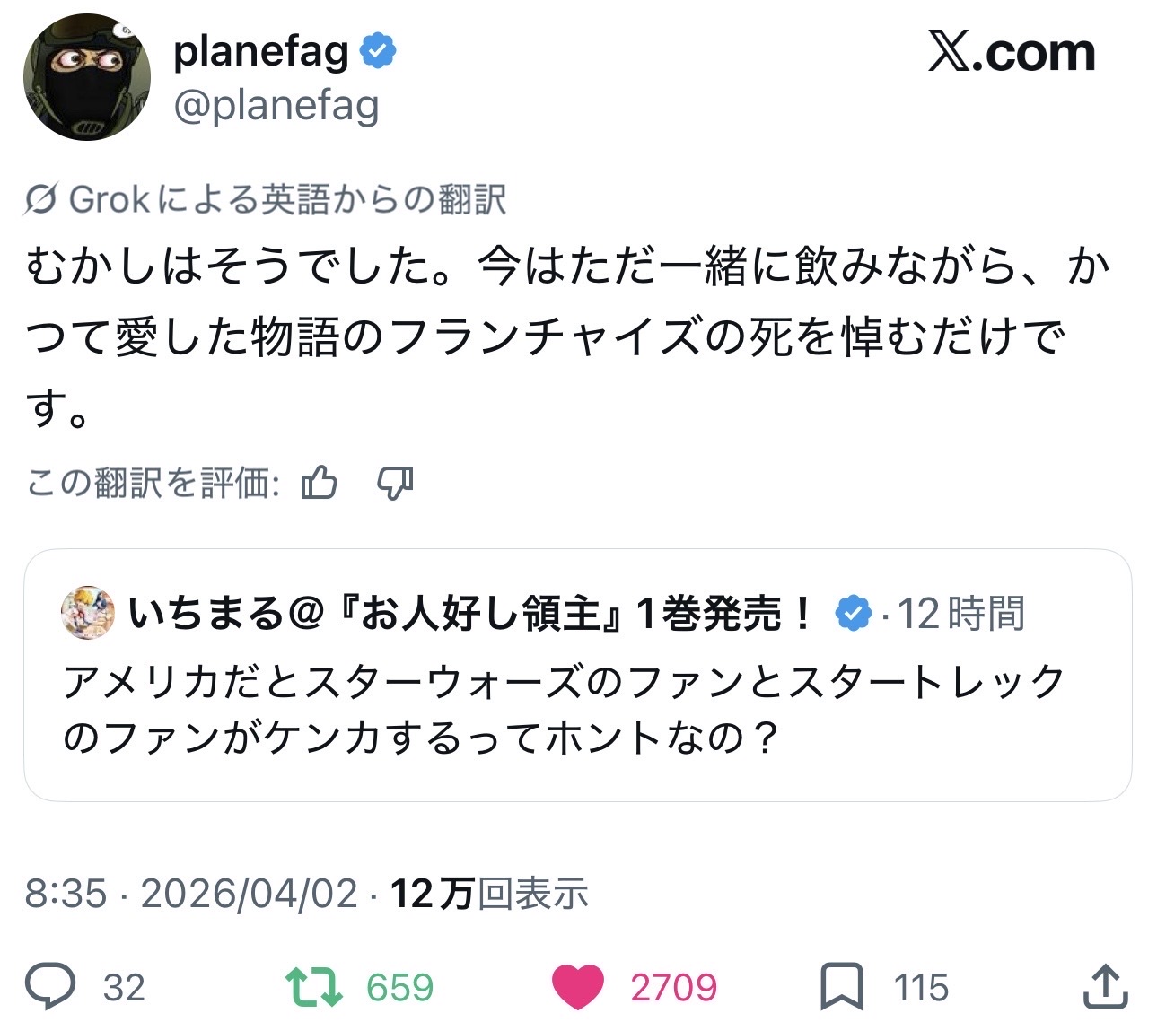Click the Grokによる英語からの翻訳 label
This screenshot has height=1022, width=1157.
(x=287, y=199)
